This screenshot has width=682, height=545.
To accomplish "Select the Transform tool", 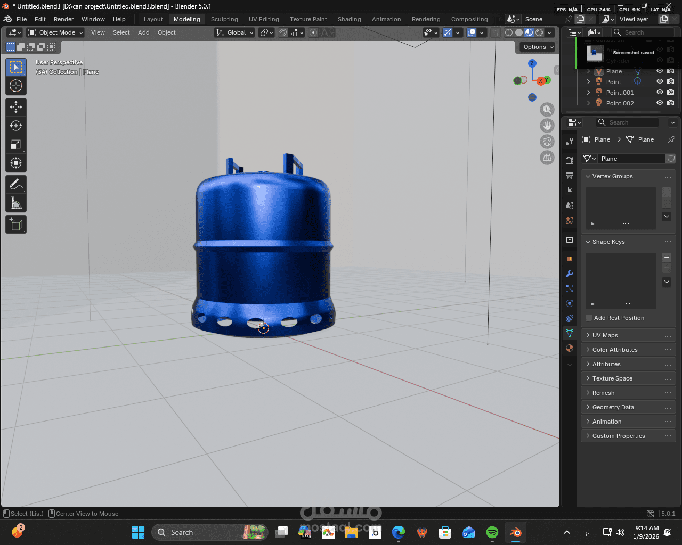I will 16,163.
